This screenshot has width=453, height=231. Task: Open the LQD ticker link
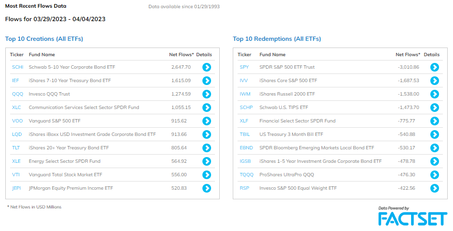[x=17, y=134]
